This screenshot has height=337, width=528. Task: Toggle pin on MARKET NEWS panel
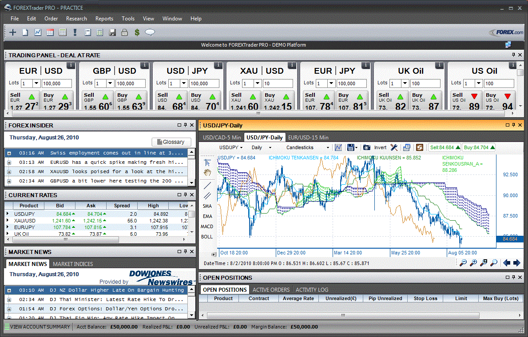click(x=186, y=251)
